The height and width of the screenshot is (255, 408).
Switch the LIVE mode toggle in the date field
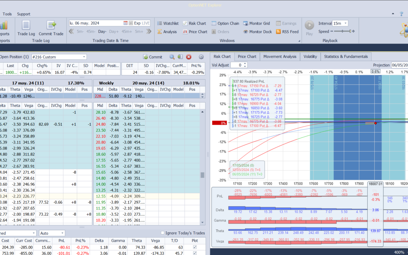pyautogui.click(x=145, y=23)
